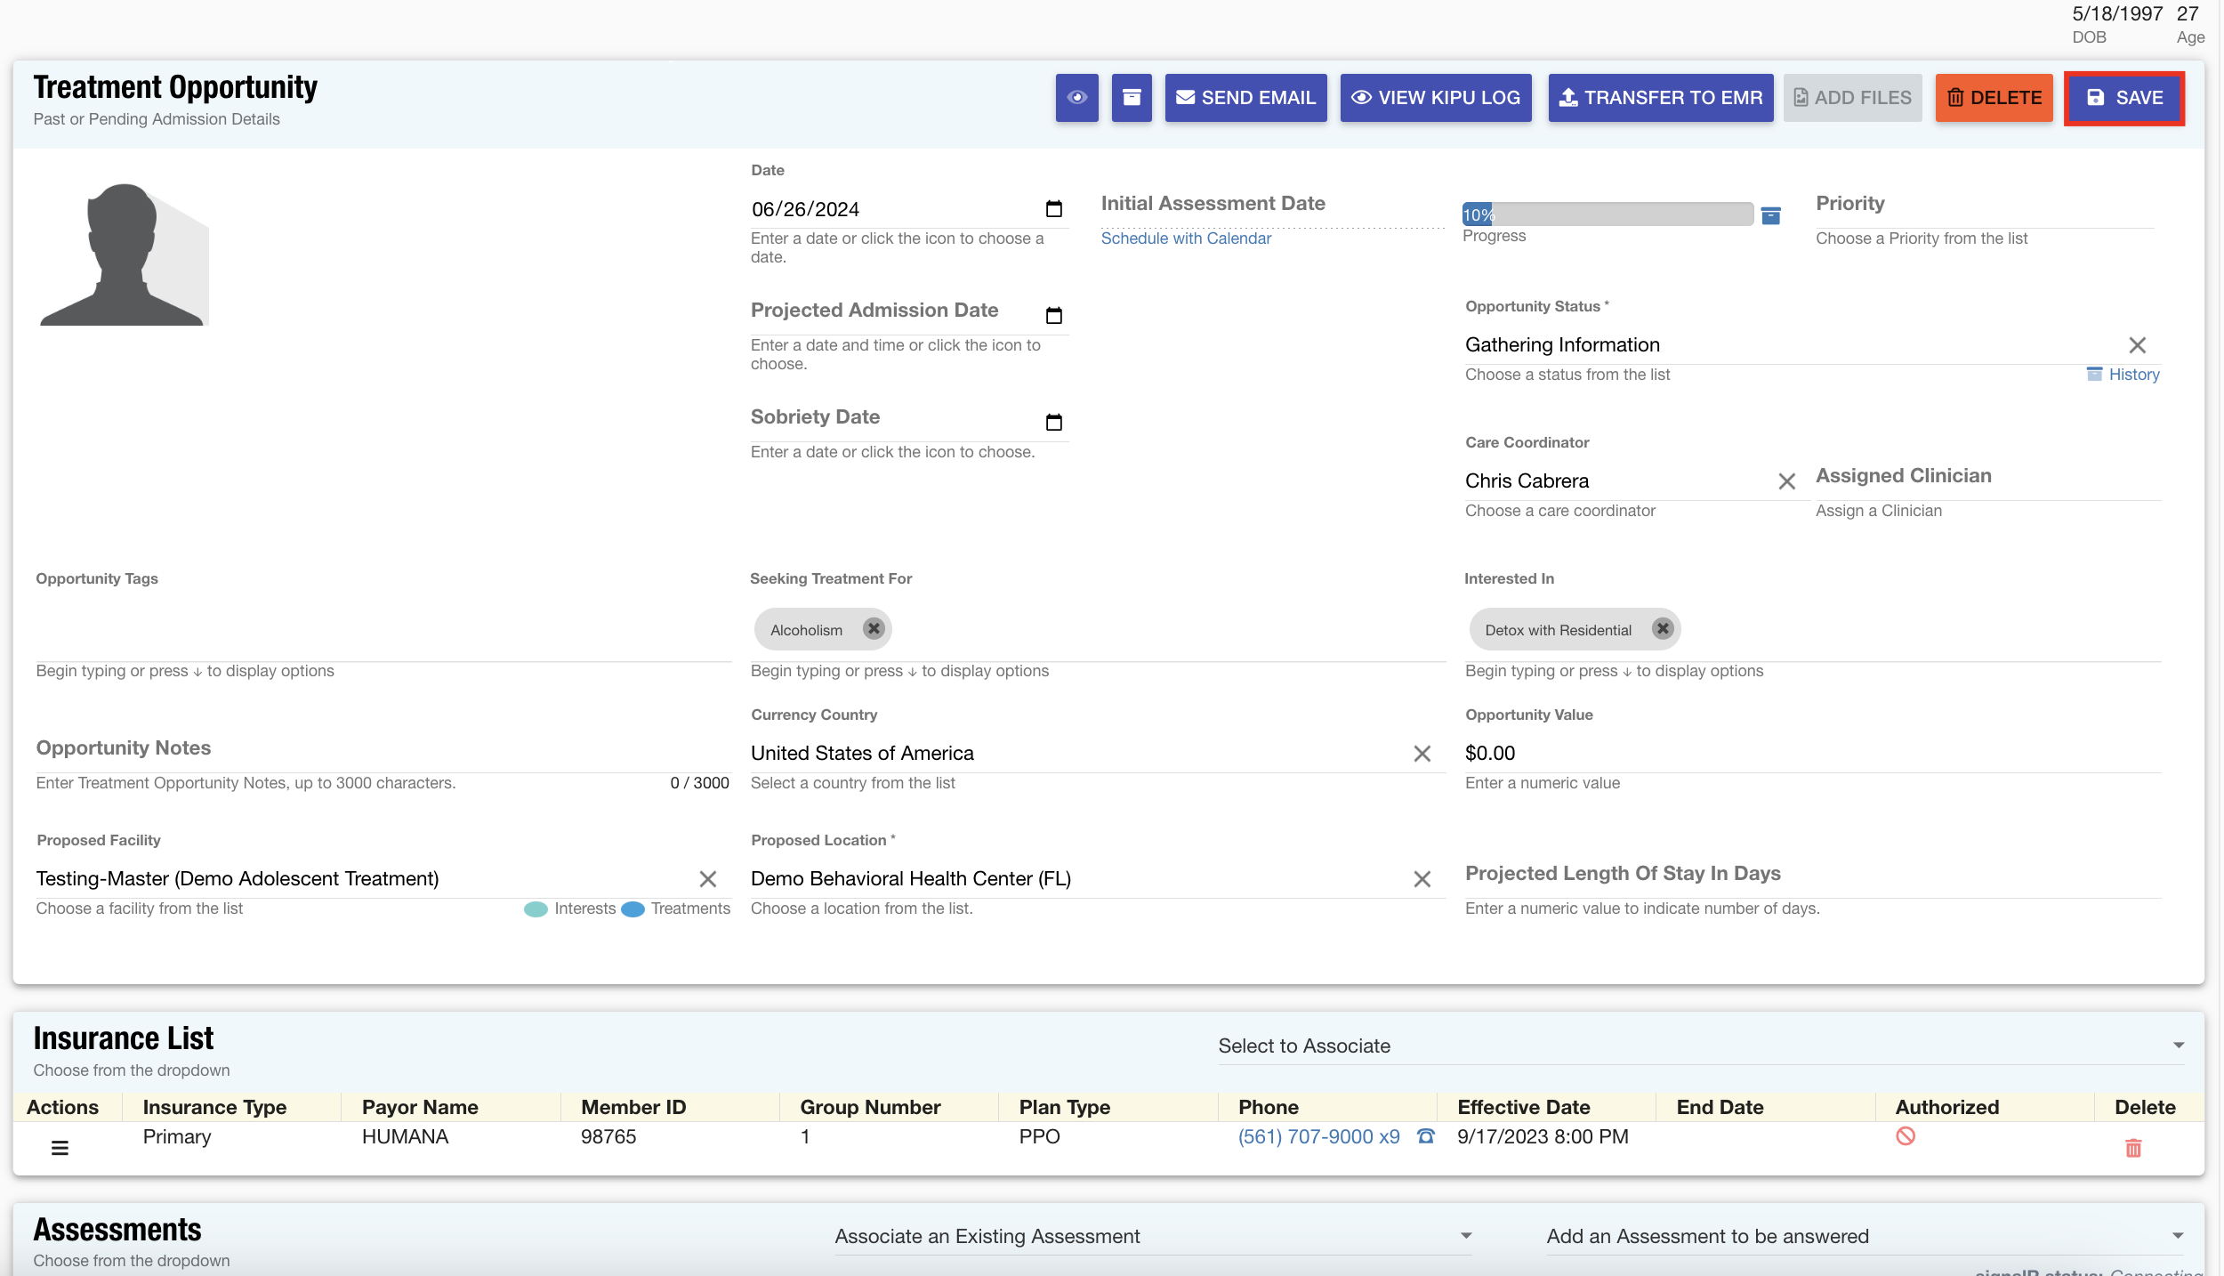Click Transfer to EMR button
The image size is (2224, 1276).
1660,98
